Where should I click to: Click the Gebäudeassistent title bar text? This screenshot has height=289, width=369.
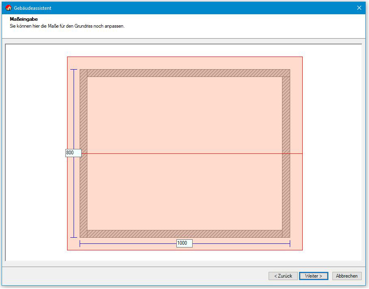pyautogui.click(x=33, y=8)
